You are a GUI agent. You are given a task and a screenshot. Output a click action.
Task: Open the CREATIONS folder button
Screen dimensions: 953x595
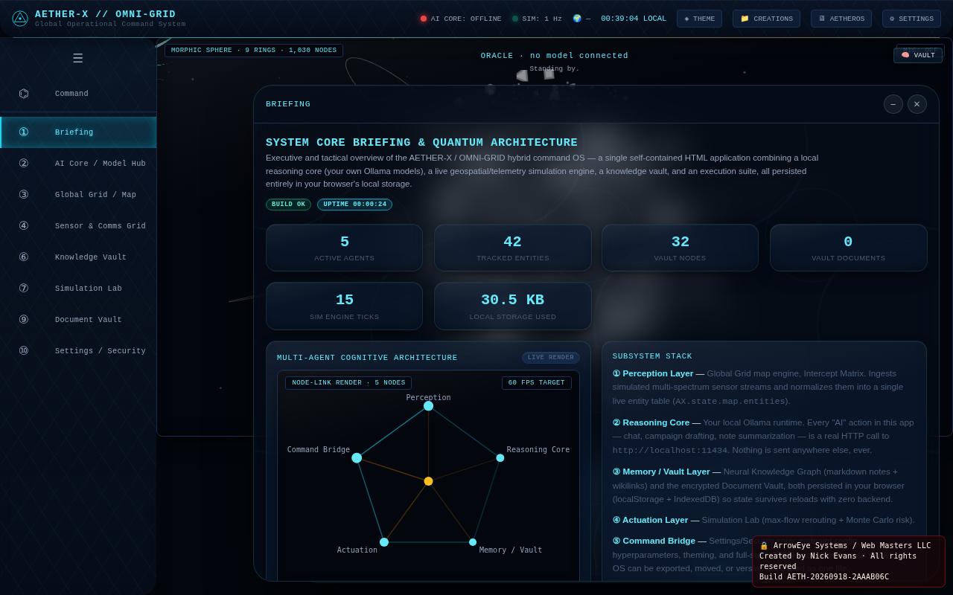(x=766, y=19)
